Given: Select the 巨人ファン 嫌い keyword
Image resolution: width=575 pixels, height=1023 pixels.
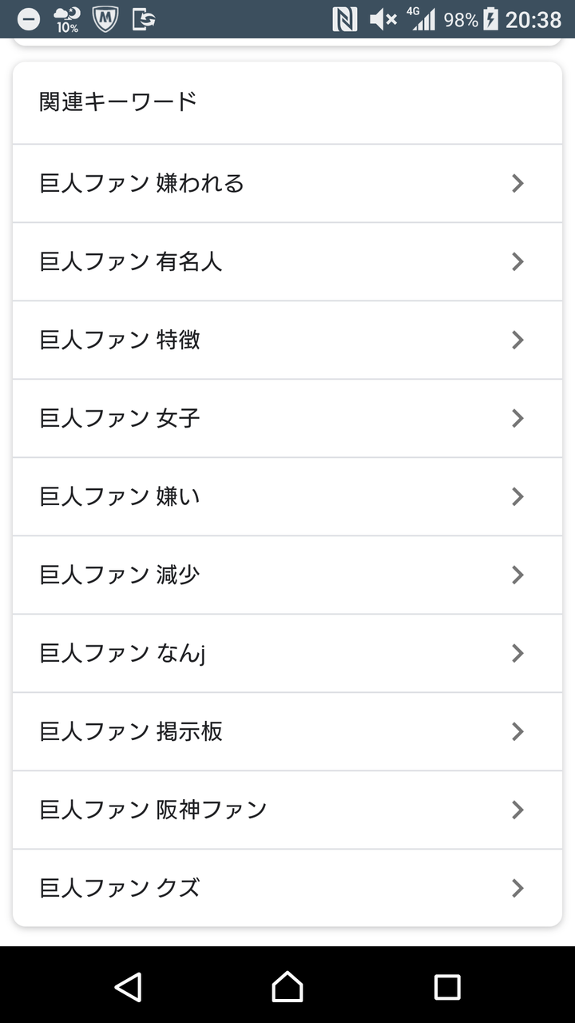Looking at the screenshot, I should (120, 497).
